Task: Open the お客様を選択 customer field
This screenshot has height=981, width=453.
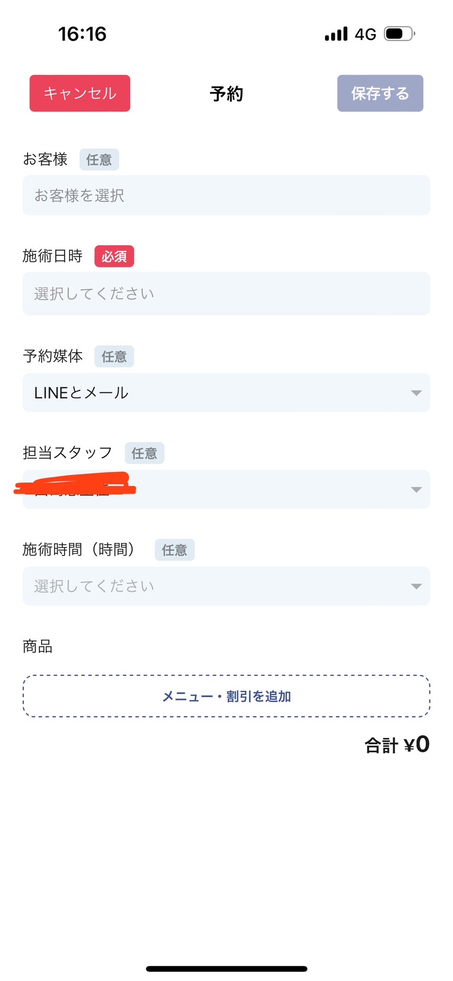Action: click(226, 195)
